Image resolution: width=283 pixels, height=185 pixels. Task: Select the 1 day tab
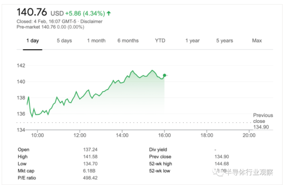pos(32,41)
